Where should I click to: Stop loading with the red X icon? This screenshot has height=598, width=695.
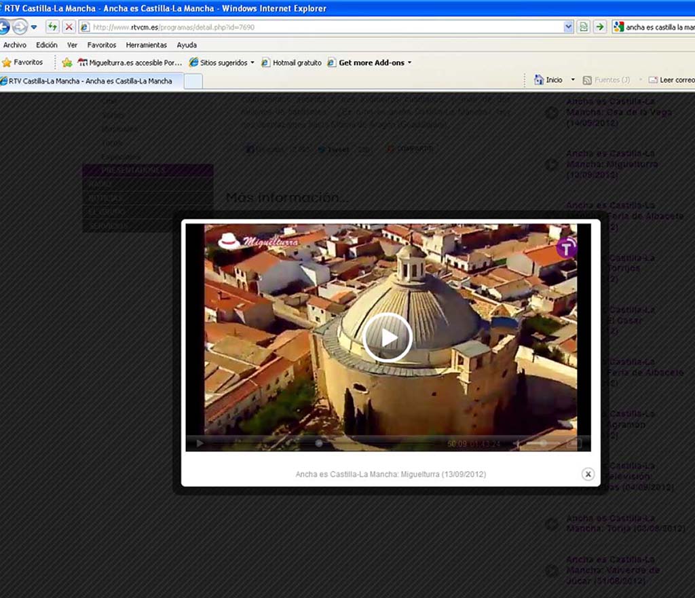pos(69,27)
